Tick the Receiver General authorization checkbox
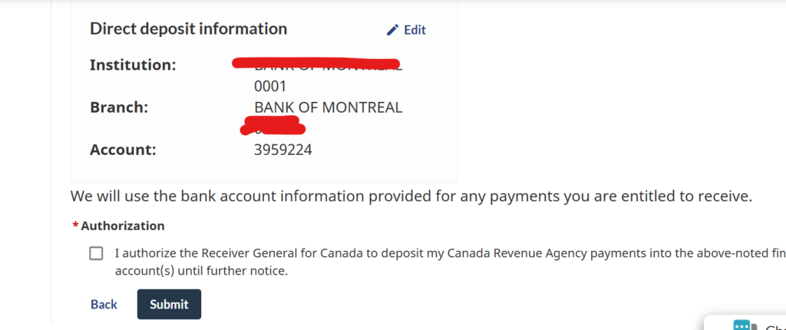This screenshot has width=786, height=330. tap(96, 253)
